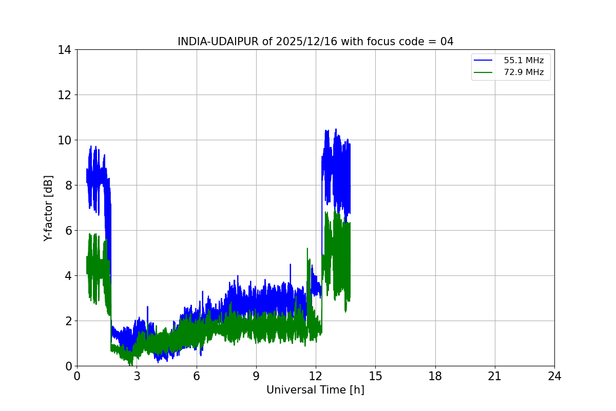616x411 pixels.
Task: Click the y-axis tick label 6
Action: 68,231
